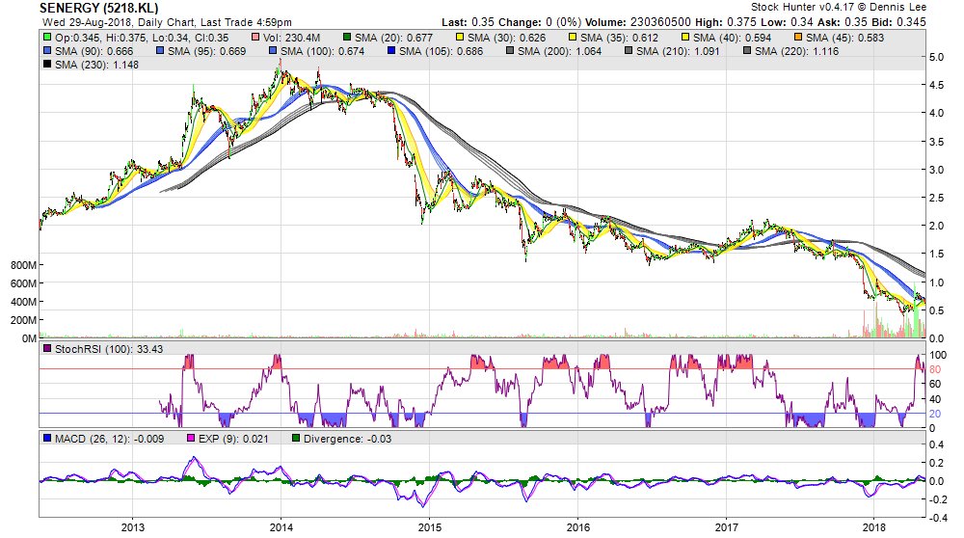This screenshot has width=964, height=538.
Task: Click the 2018 year label on time axis
Action: [874, 527]
